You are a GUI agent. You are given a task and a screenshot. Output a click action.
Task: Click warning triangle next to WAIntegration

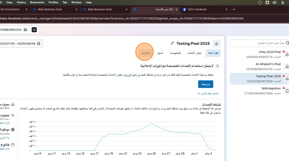coord(284,88)
